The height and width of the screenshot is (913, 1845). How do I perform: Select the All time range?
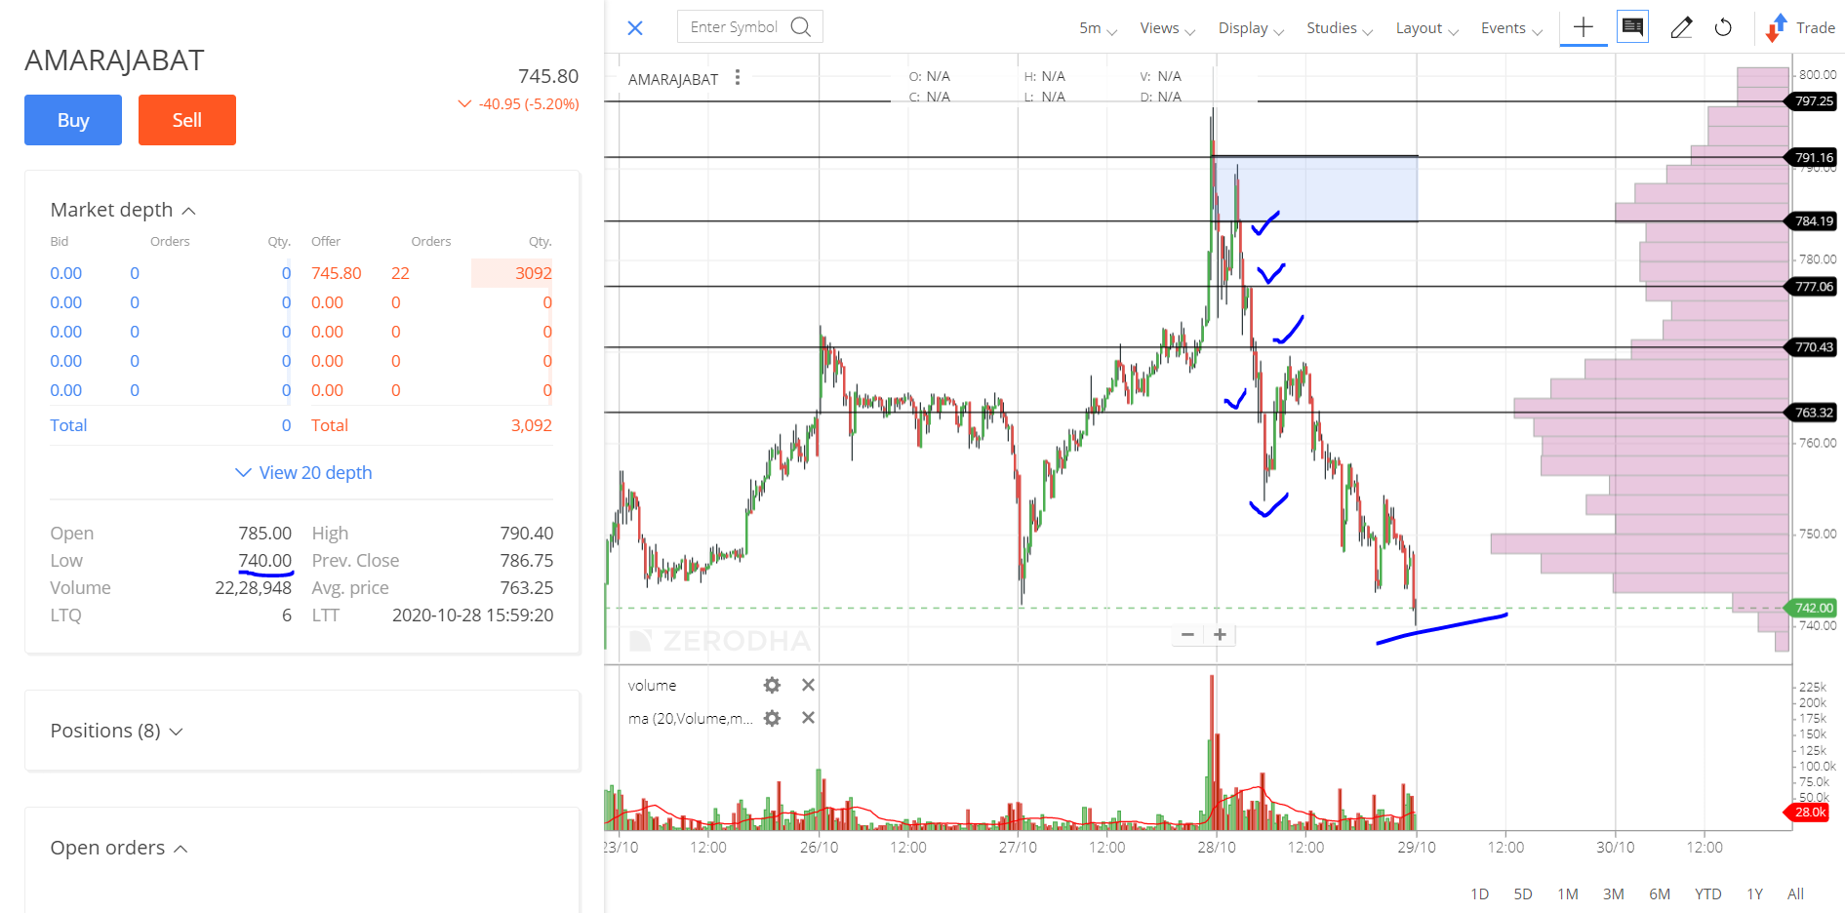click(x=1795, y=893)
